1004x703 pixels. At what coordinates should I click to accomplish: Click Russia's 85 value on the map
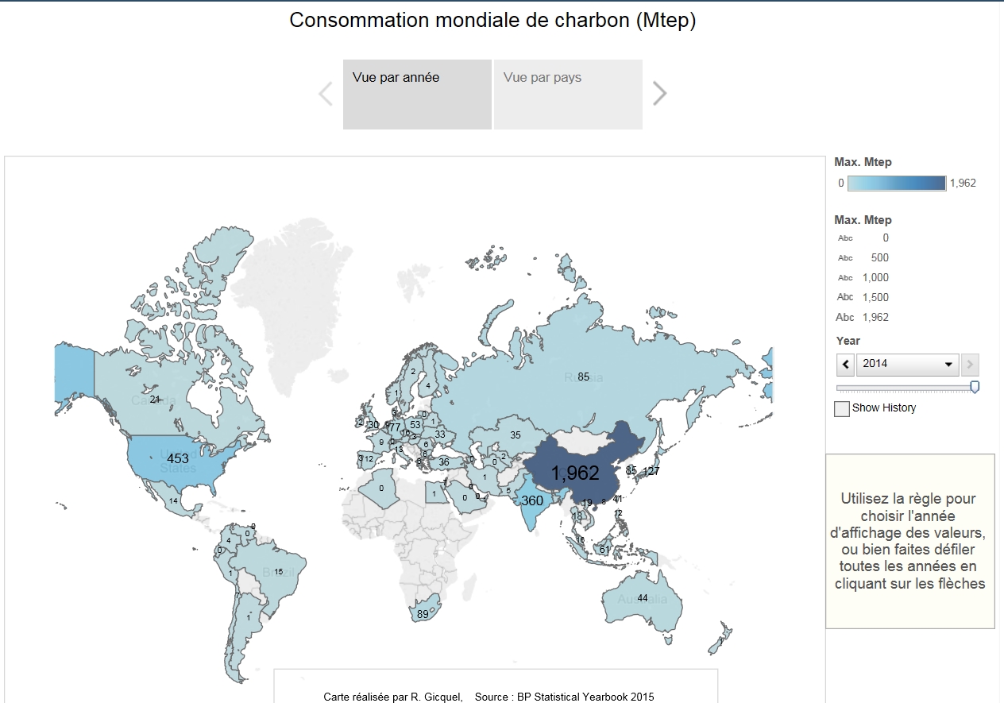(x=584, y=377)
